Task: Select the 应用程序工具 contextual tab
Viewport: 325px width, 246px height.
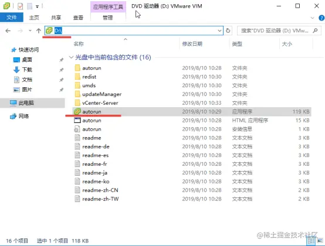Action: [108, 7]
